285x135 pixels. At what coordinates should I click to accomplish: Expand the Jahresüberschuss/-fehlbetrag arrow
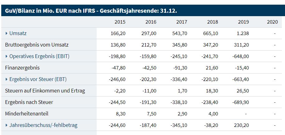tap(7, 125)
